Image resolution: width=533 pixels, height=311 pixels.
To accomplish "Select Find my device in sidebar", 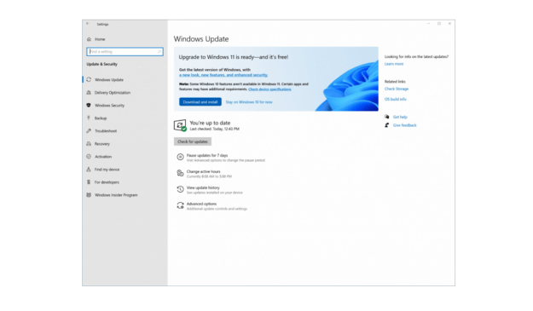I will tap(107, 170).
